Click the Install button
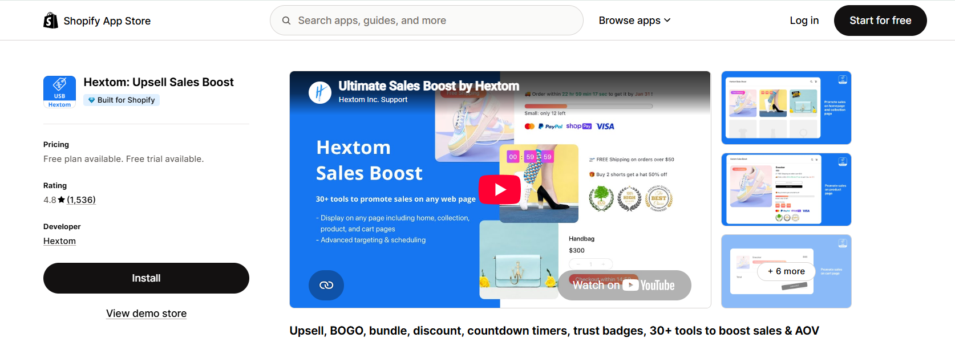955x350 pixels. point(146,278)
